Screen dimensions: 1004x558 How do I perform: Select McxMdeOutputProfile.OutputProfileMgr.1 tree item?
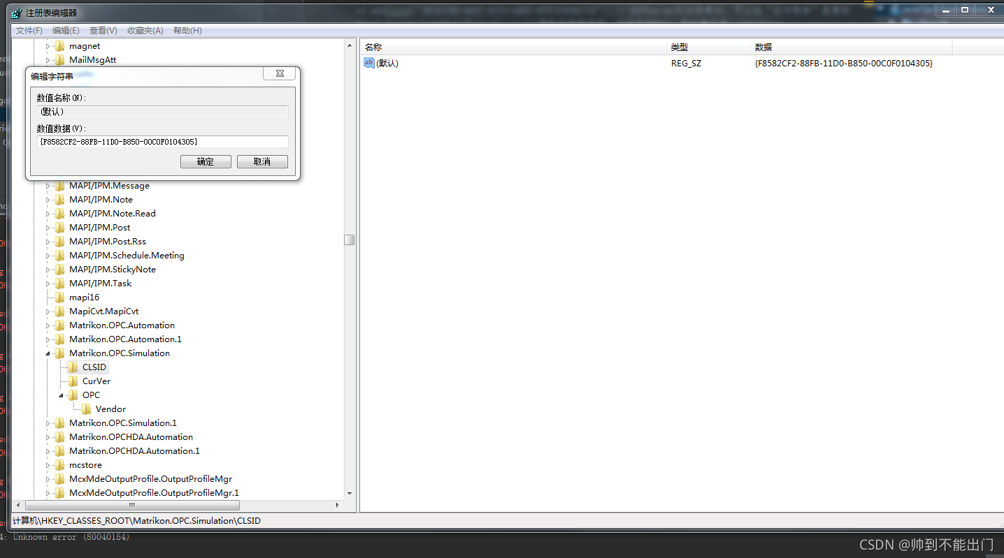(154, 493)
